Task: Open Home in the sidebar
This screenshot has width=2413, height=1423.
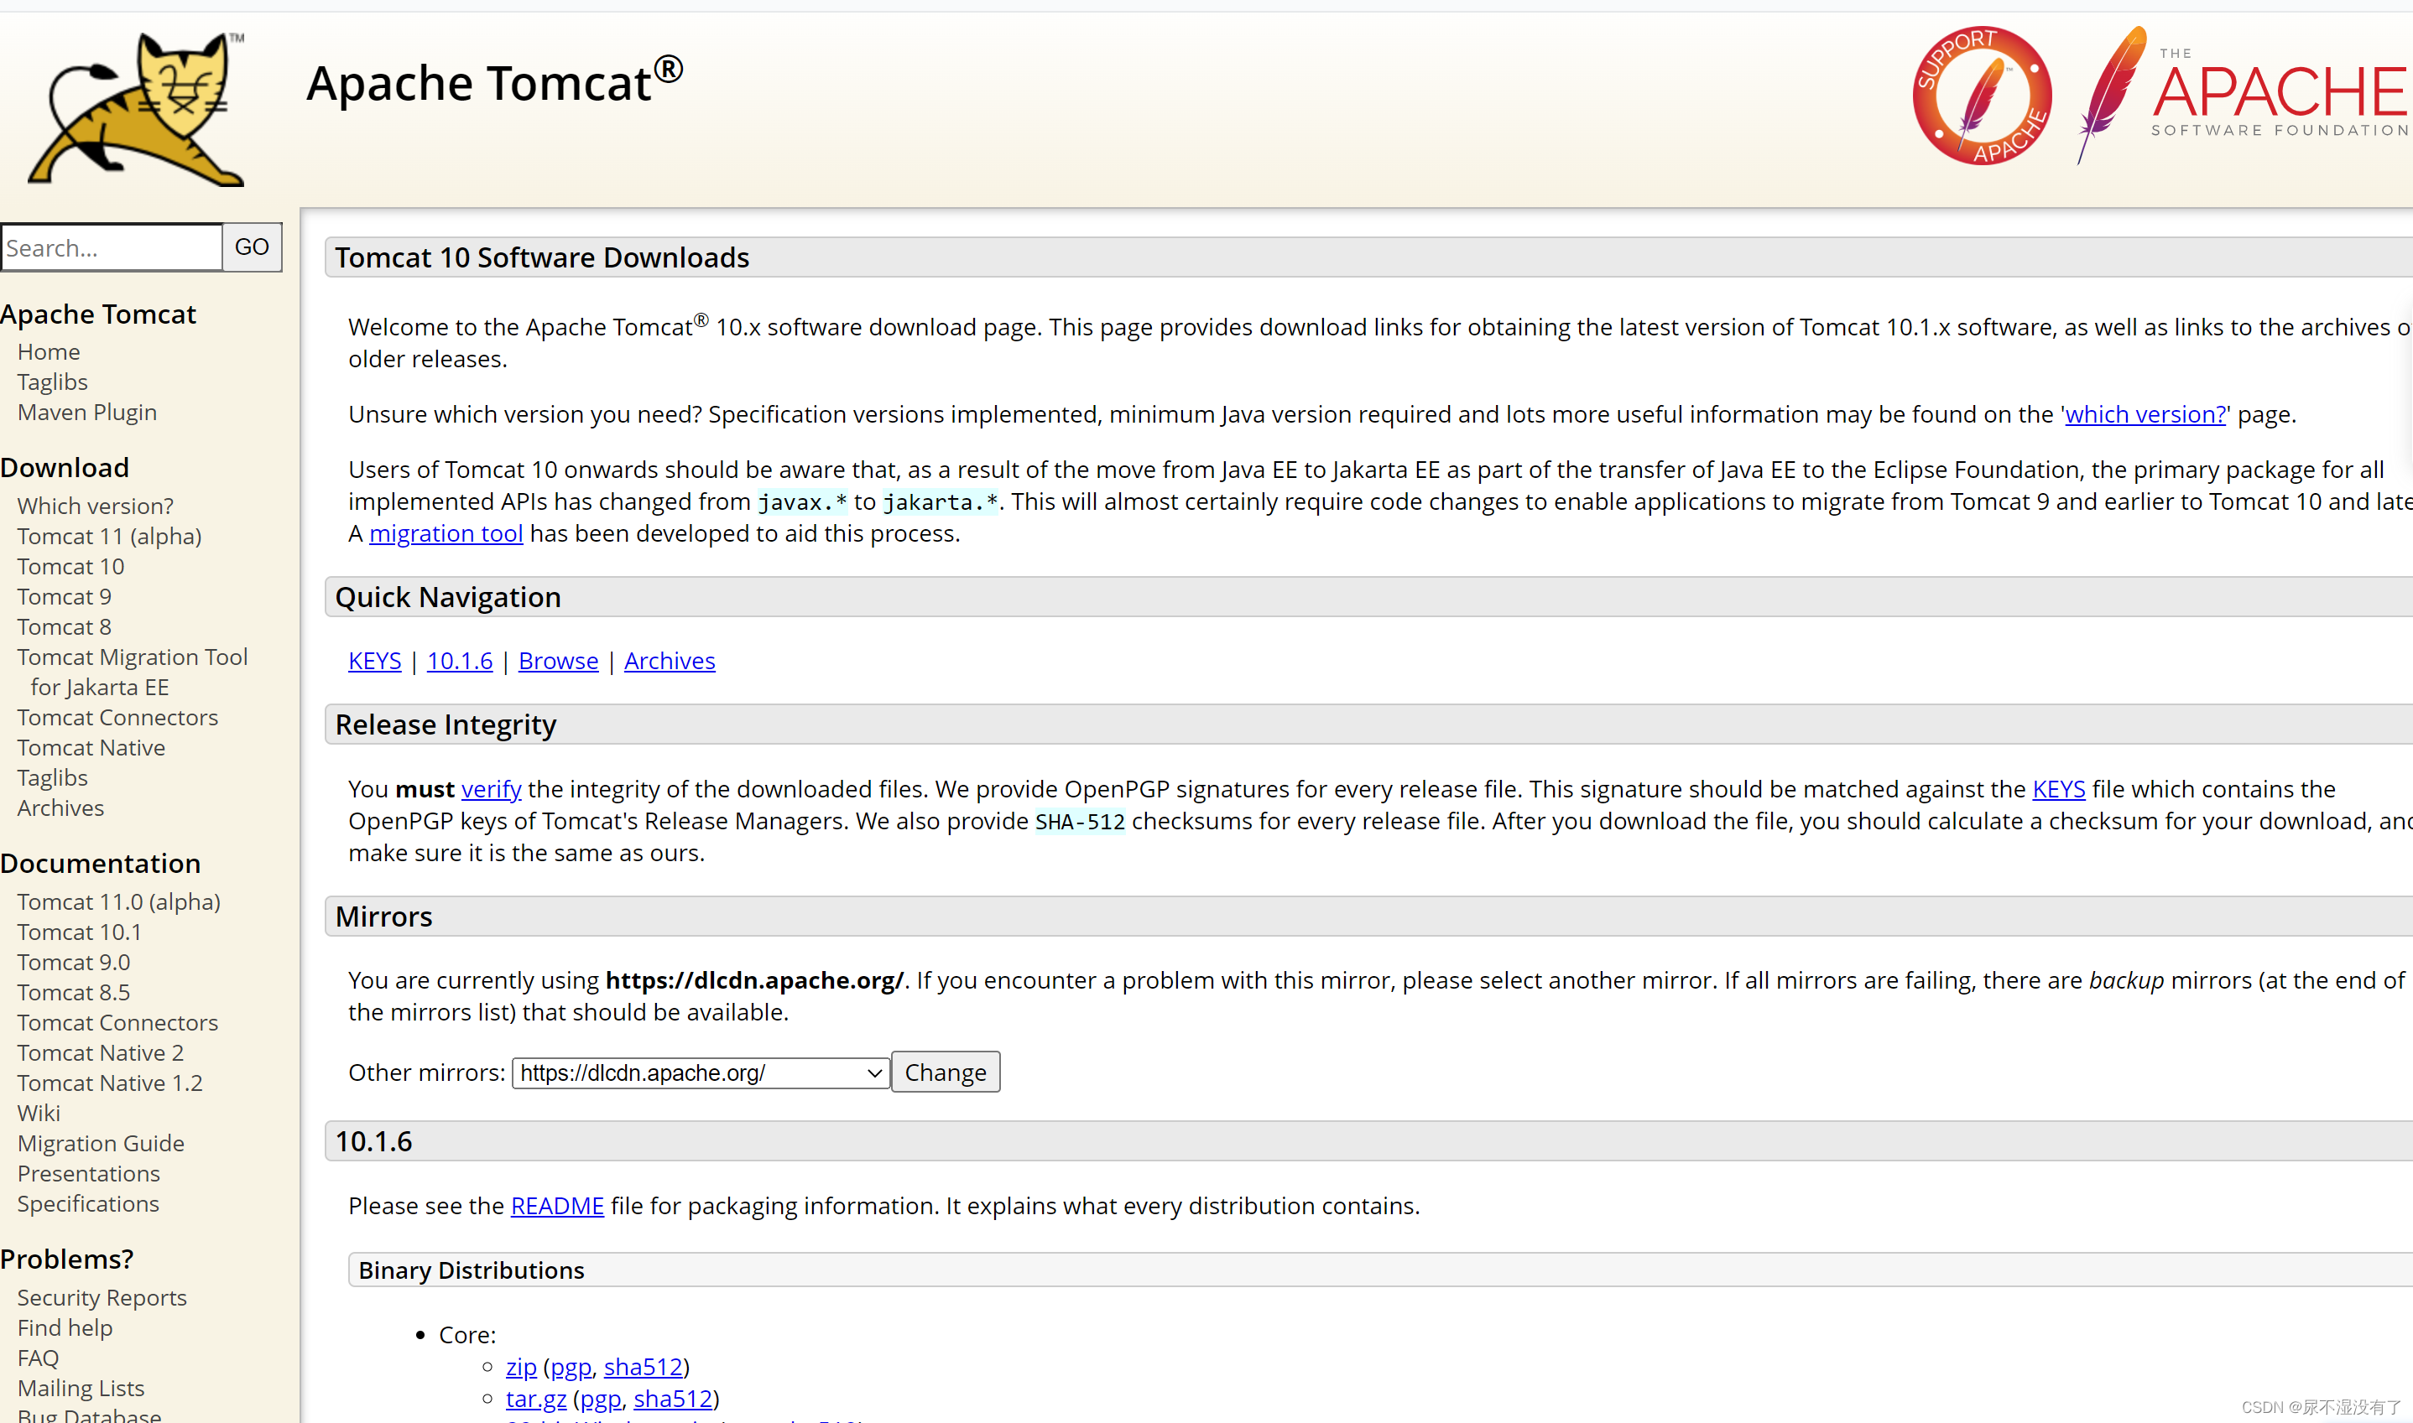Action: [49, 352]
